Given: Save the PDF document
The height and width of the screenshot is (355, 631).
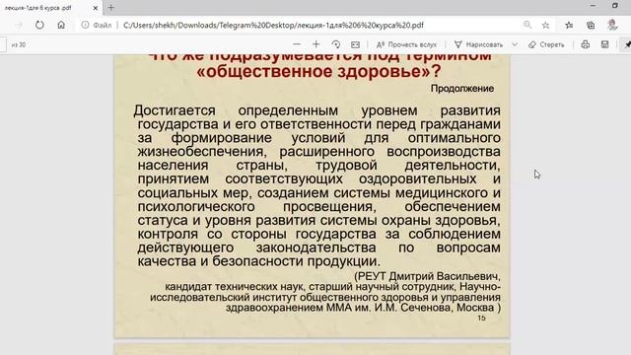Looking at the screenshot, I should point(604,44).
